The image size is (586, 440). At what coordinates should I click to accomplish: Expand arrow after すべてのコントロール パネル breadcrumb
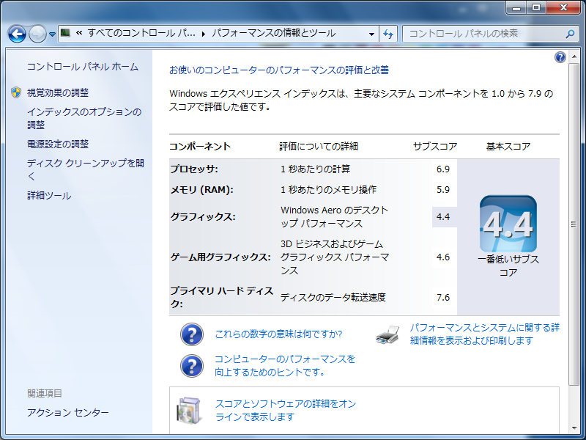(204, 34)
